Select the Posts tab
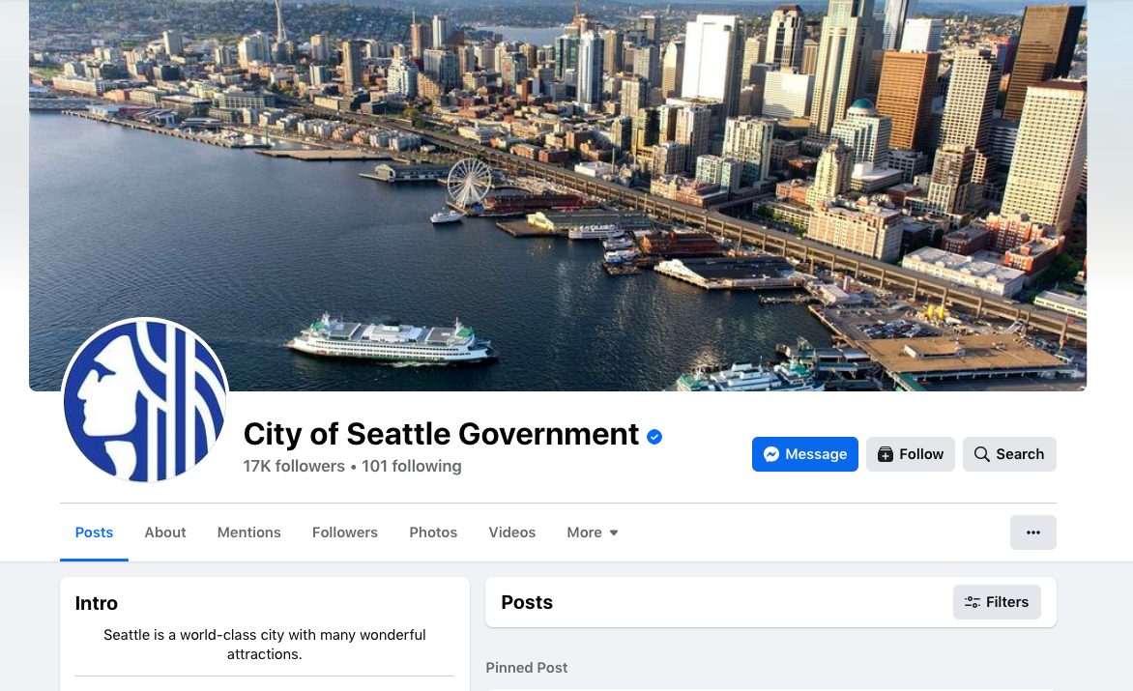 (x=94, y=533)
